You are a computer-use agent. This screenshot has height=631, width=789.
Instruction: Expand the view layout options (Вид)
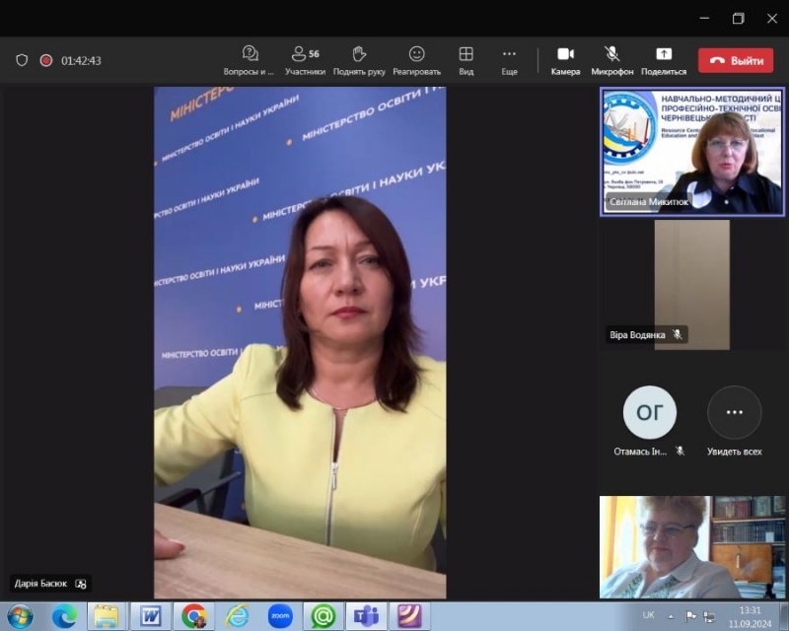pos(466,59)
